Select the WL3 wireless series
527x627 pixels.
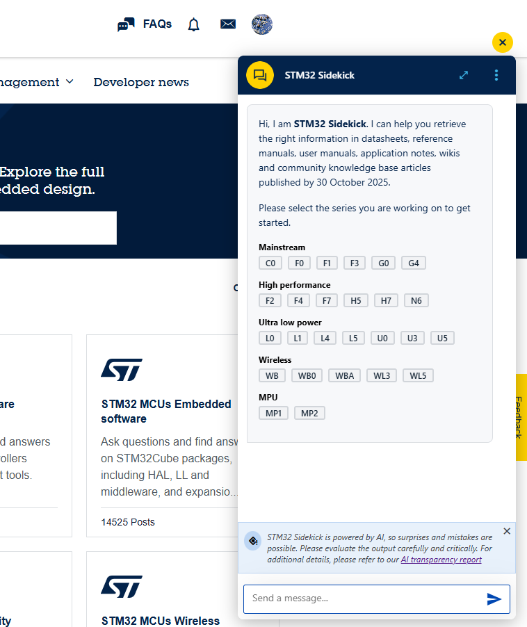point(382,376)
